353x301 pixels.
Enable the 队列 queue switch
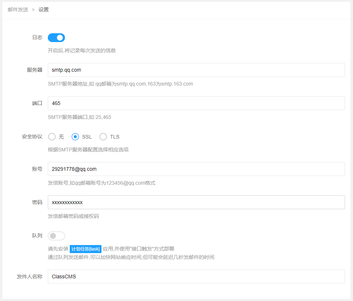point(56,236)
